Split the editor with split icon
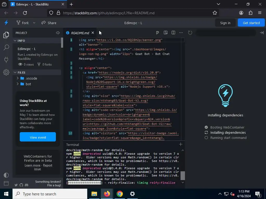Screen dimensions: 266x199 tap(173, 33)
